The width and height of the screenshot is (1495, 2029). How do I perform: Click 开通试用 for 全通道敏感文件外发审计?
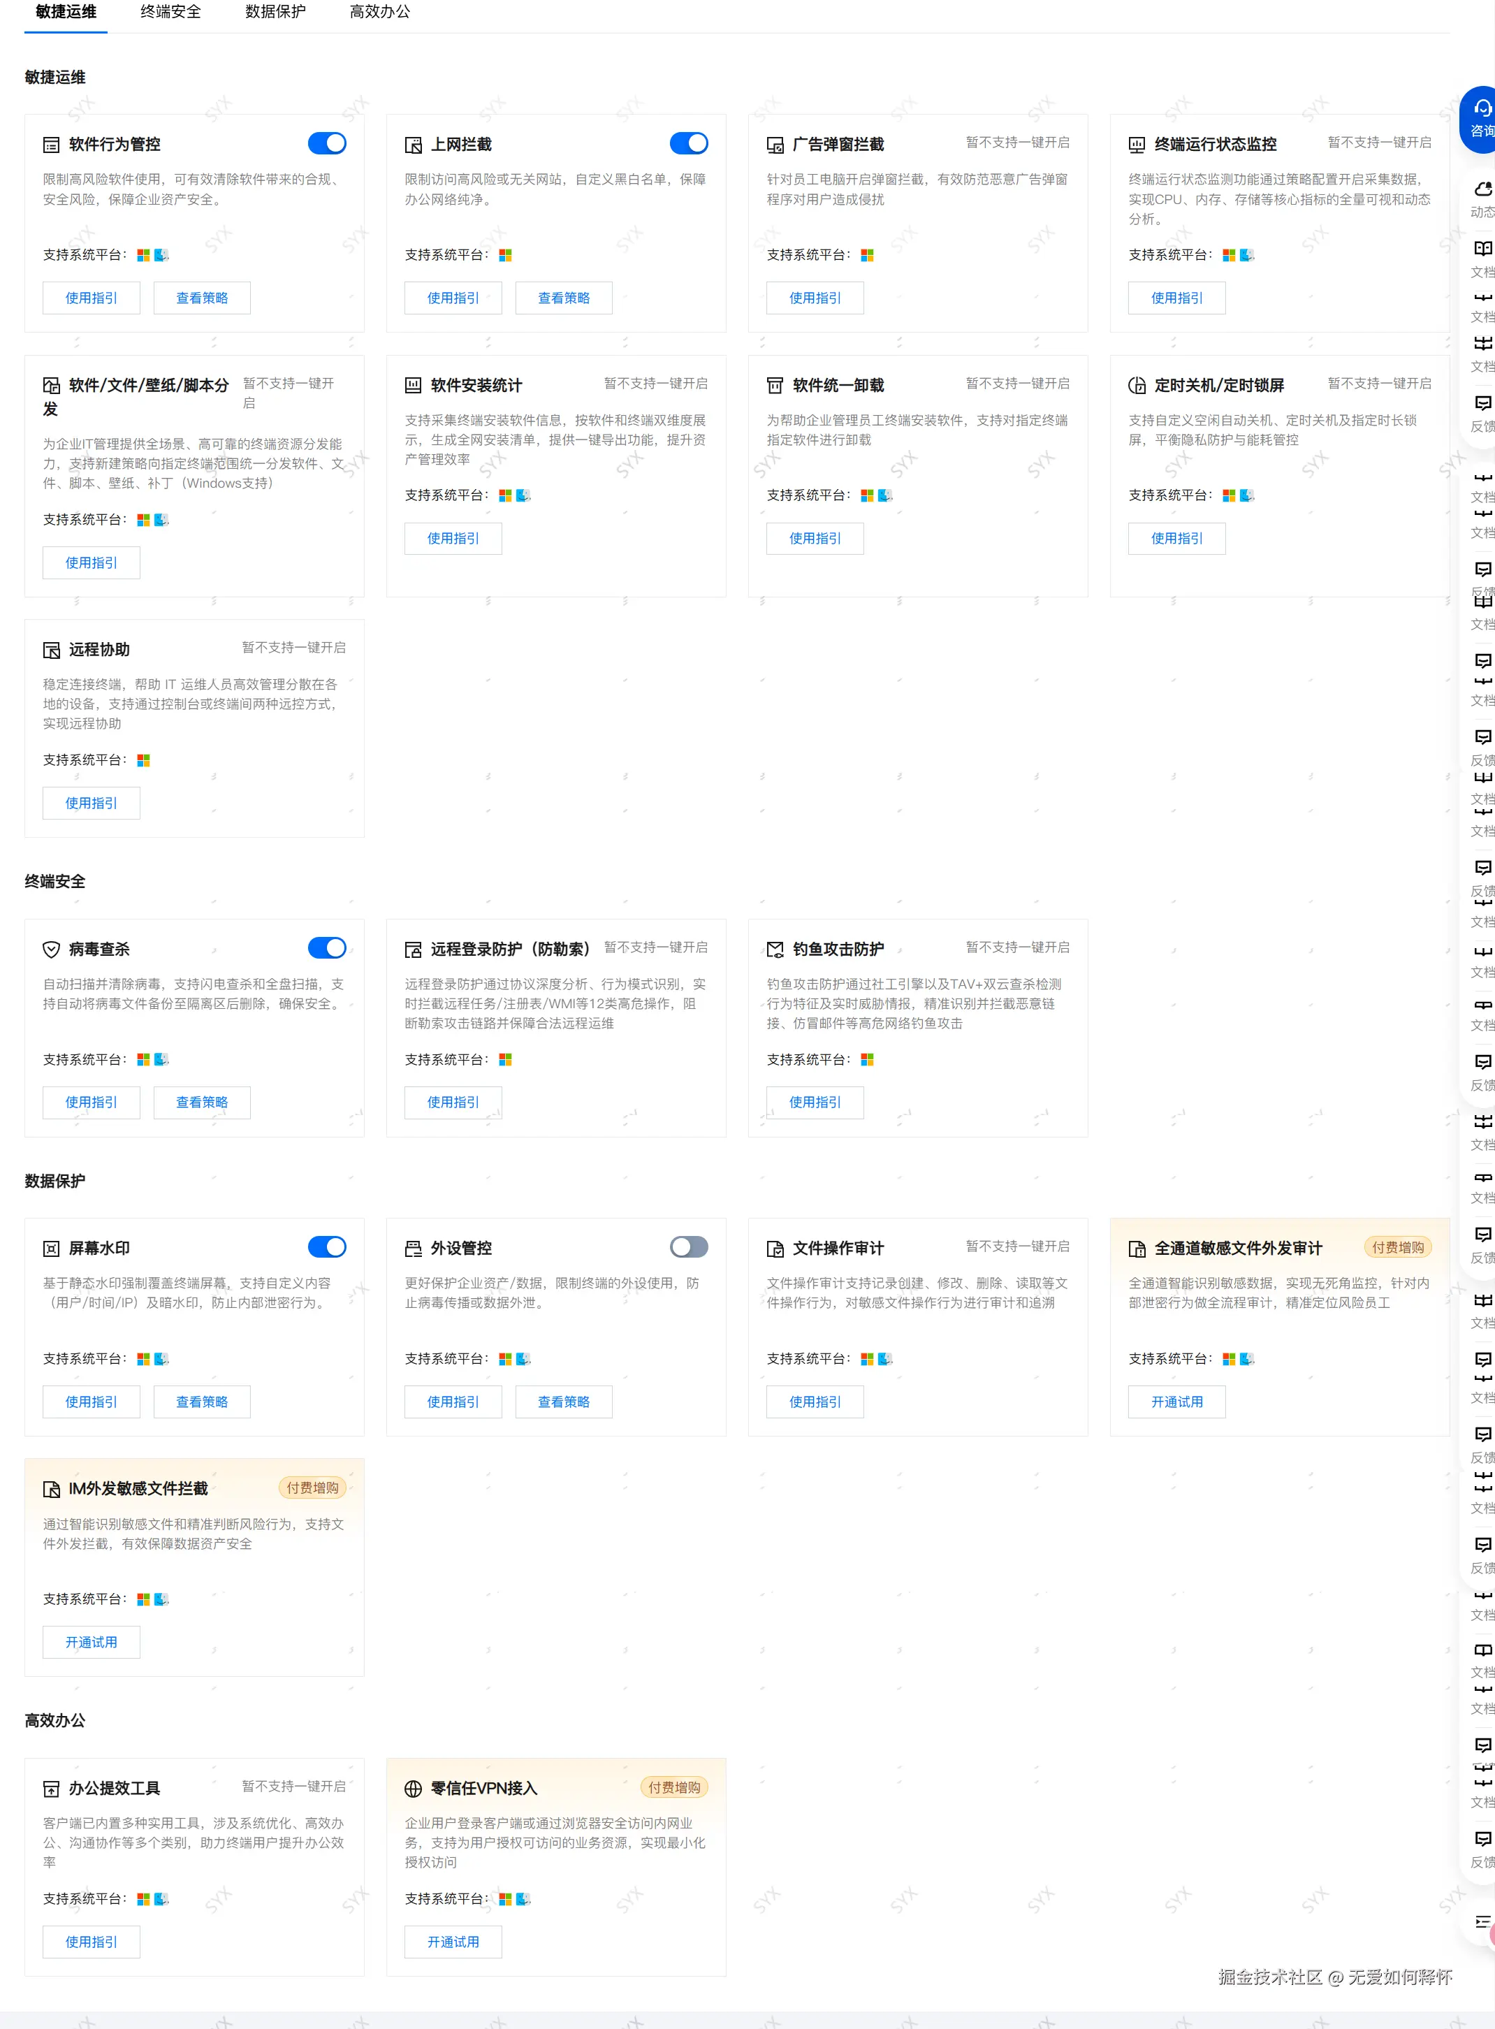pyautogui.click(x=1176, y=1402)
